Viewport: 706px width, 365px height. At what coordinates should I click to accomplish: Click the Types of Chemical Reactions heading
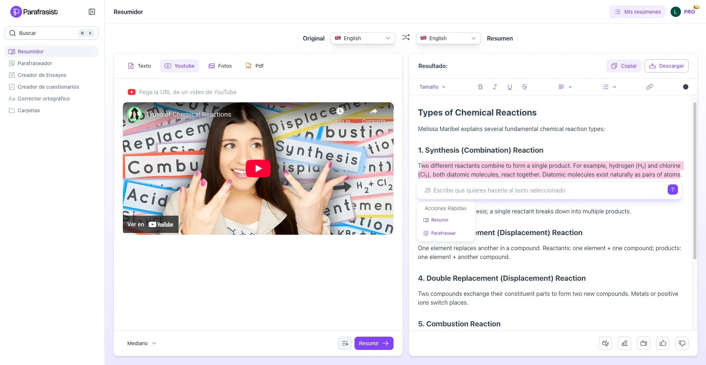pos(477,113)
